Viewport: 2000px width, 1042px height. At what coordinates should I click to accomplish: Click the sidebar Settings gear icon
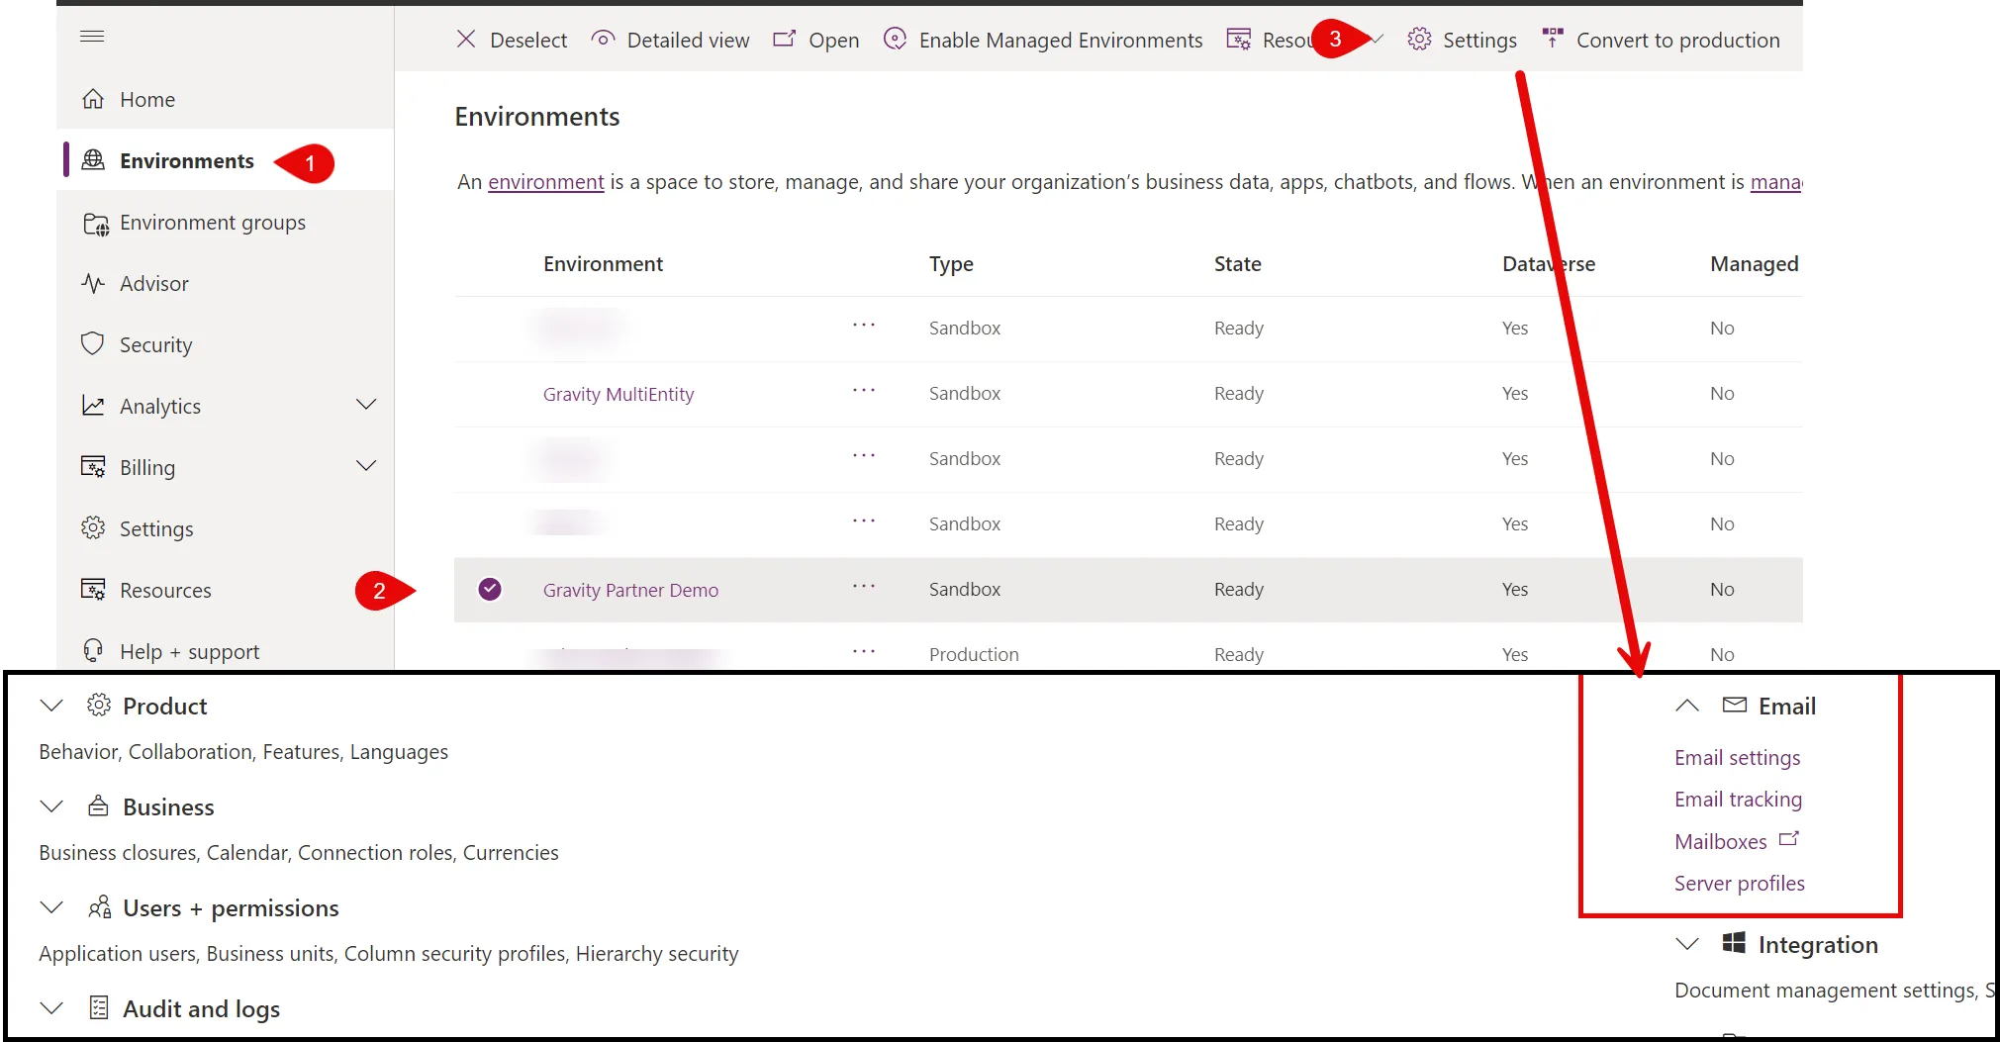(x=93, y=528)
